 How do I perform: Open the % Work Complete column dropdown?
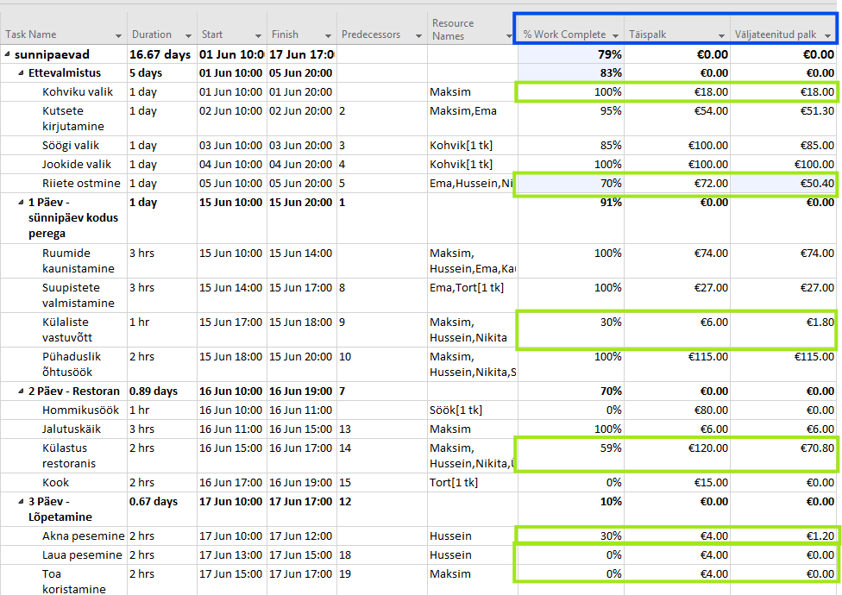615,35
